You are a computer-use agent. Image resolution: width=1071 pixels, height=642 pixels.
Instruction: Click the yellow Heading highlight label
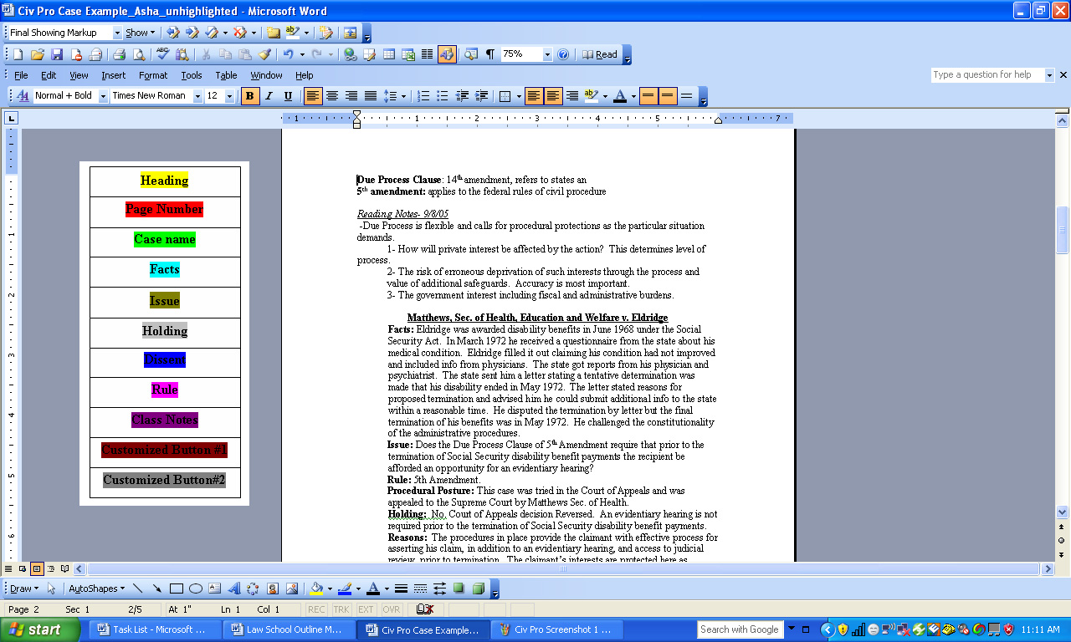click(x=164, y=181)
